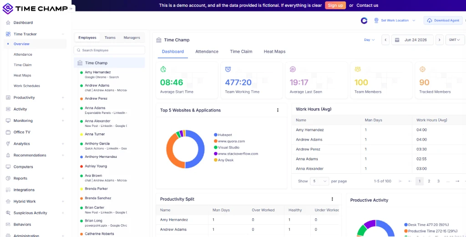The height and width of the screenshot is (237, 466).
Task: Click the Team Members group icon
Action: (x=358, y=69)
